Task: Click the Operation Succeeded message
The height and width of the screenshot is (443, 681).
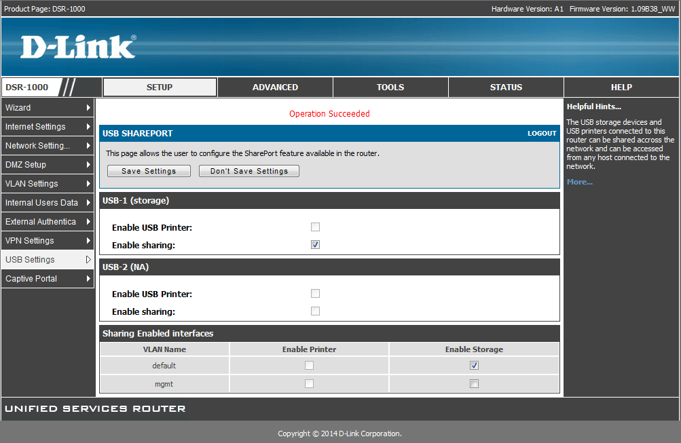Action: pos(330,114)
